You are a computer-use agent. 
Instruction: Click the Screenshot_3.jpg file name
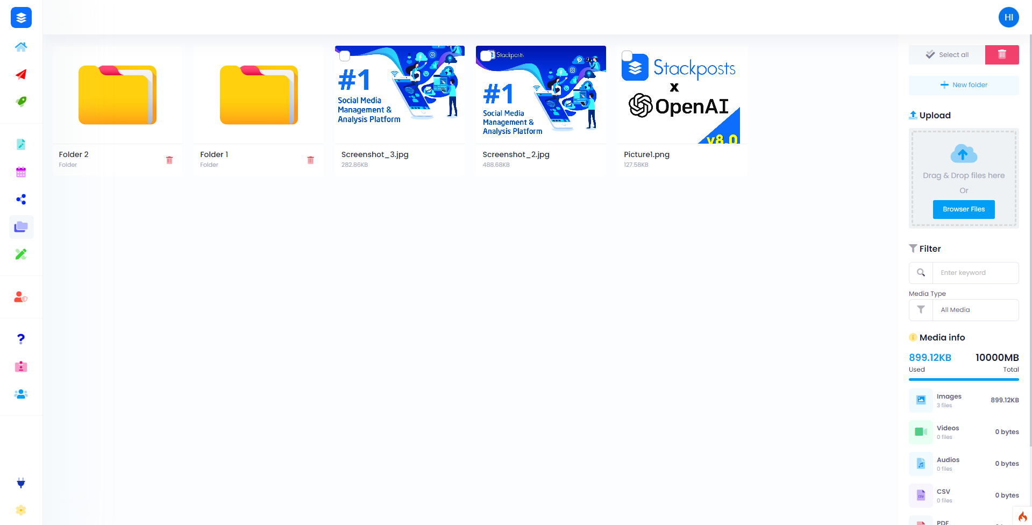(375, 154)
